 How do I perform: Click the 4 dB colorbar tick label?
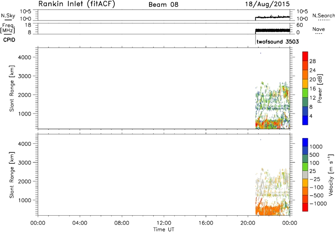311,116
